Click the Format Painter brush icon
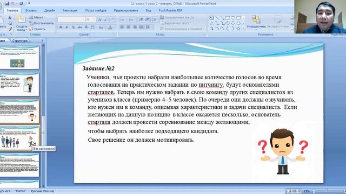Screen dimensions: 346x194 [10, 29]
